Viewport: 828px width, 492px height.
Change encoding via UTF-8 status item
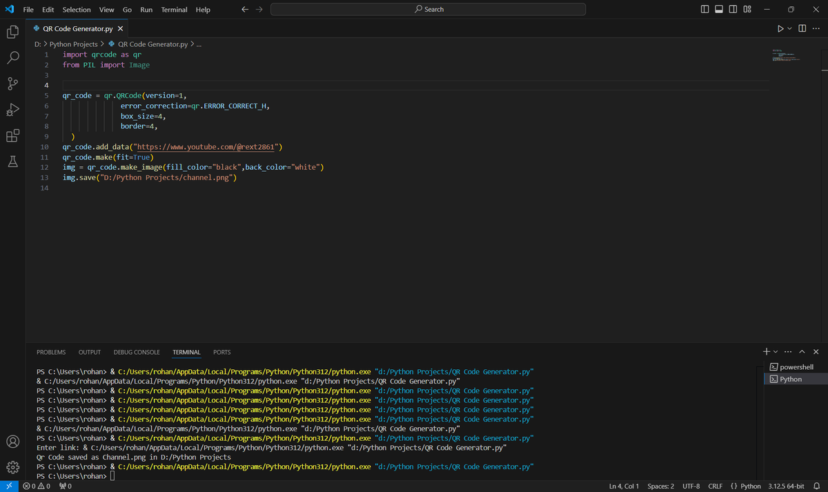[691, 486]
